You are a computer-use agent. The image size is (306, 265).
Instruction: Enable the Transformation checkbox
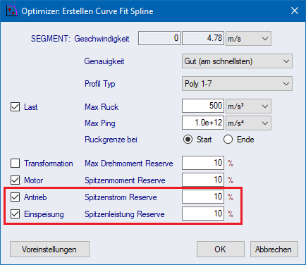coord(15,163)
